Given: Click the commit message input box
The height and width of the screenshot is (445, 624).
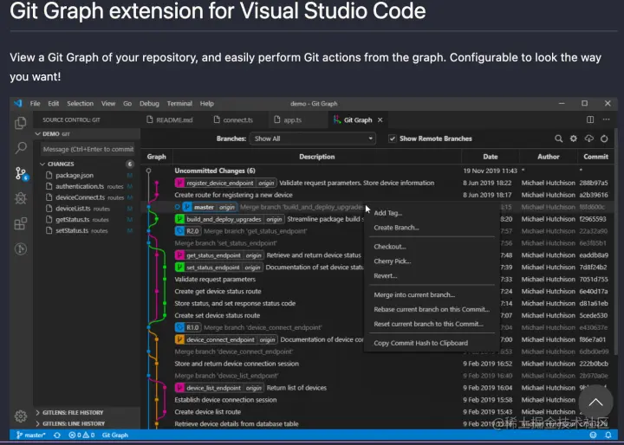Looking at the screenshot, I should 88,149.
